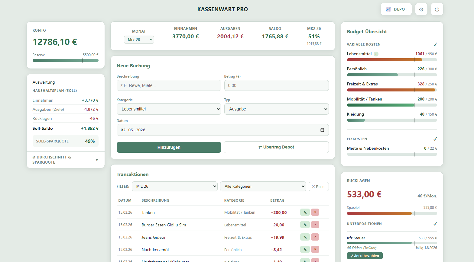The height and width of the screenshot is (262, 474).
Task: Open the Monat dropdown showing Mrz 26
Action: pos(139,40)
